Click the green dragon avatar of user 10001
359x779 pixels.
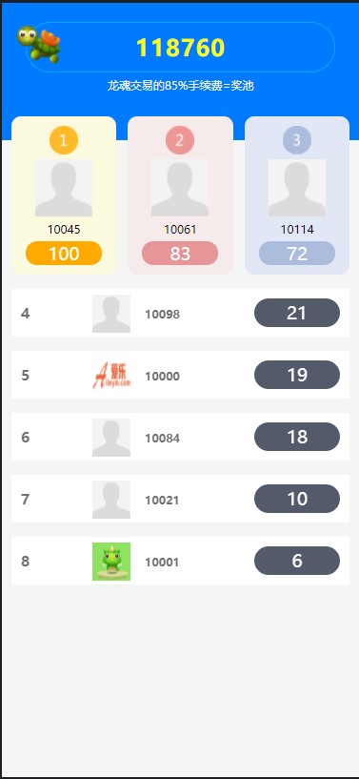[111, 562]
